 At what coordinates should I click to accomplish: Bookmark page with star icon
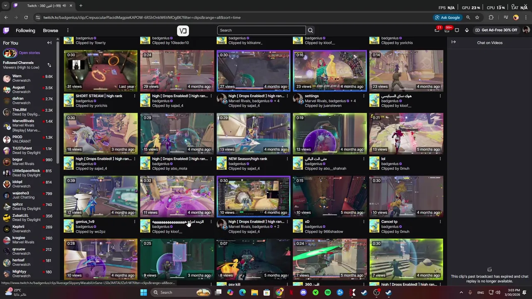(x=477, y=17)
